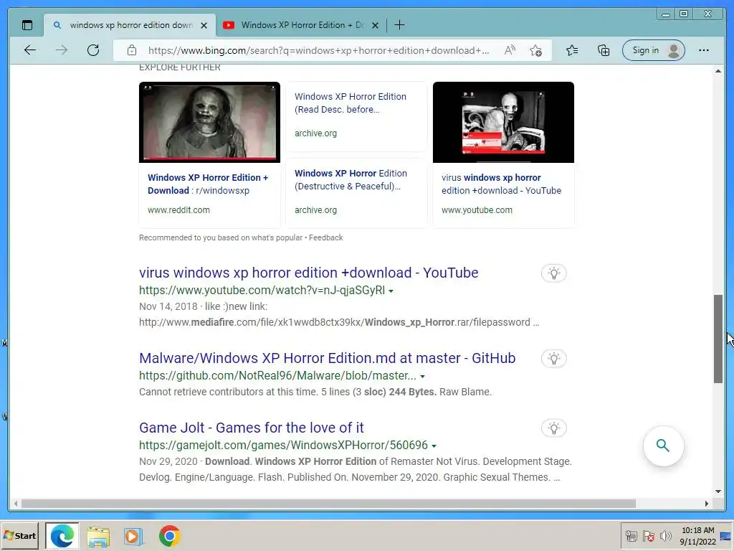Switch to the Bing search tab

129,25
